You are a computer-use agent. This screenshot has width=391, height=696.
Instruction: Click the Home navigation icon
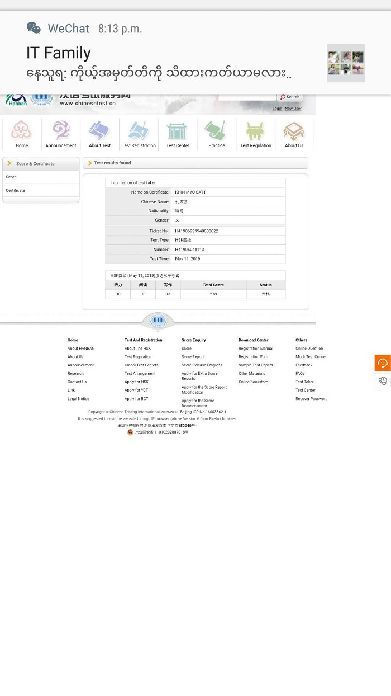pyautogui.click(x=22, y=131)
